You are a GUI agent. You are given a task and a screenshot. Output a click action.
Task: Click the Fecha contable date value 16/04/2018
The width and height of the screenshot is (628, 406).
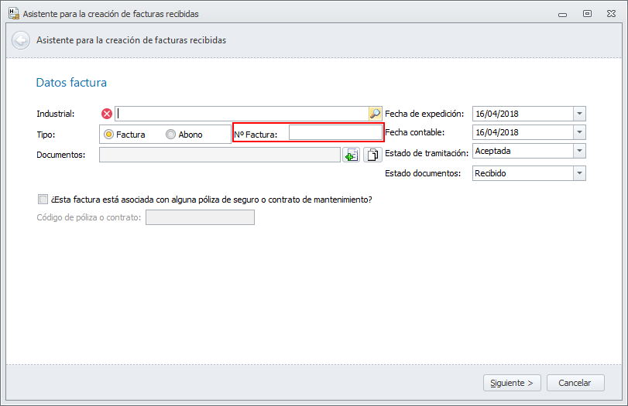coord(497,132)
